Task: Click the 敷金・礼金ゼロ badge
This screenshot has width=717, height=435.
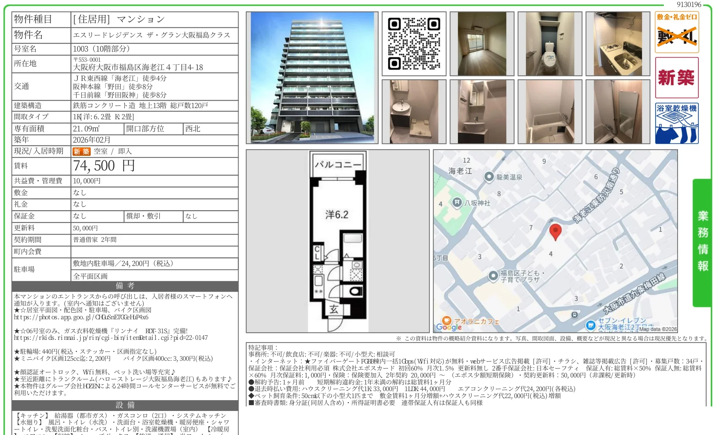Action: [x=676, y=33]
